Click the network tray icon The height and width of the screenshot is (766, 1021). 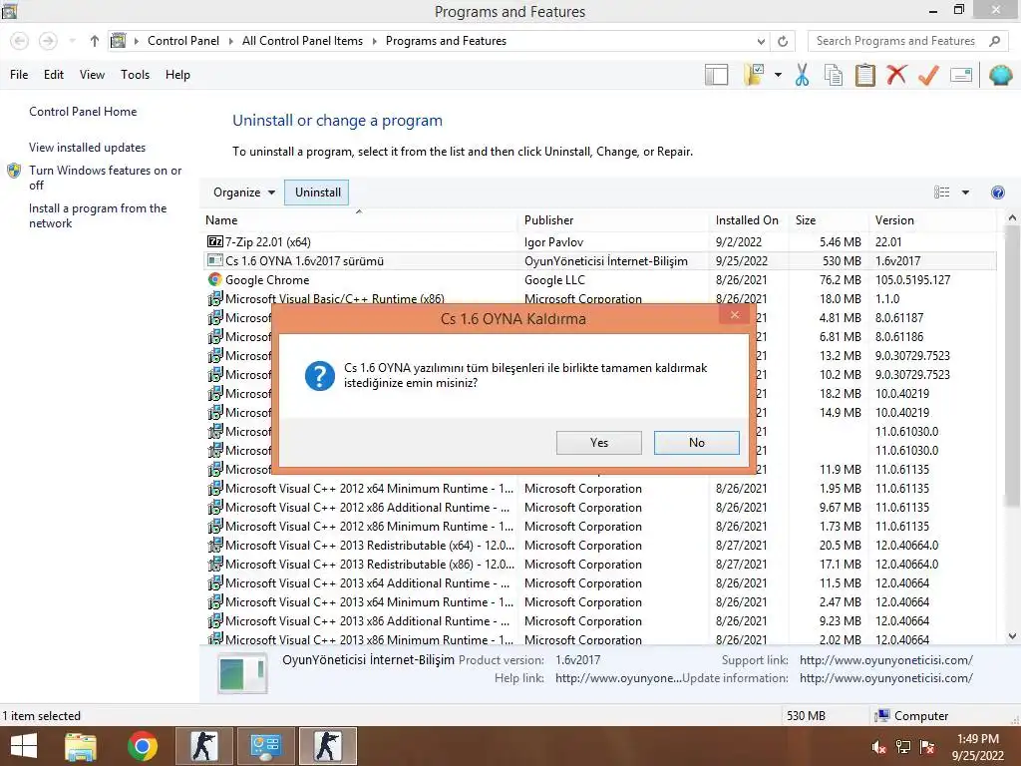pyautogui.click(x=903, y=748)
